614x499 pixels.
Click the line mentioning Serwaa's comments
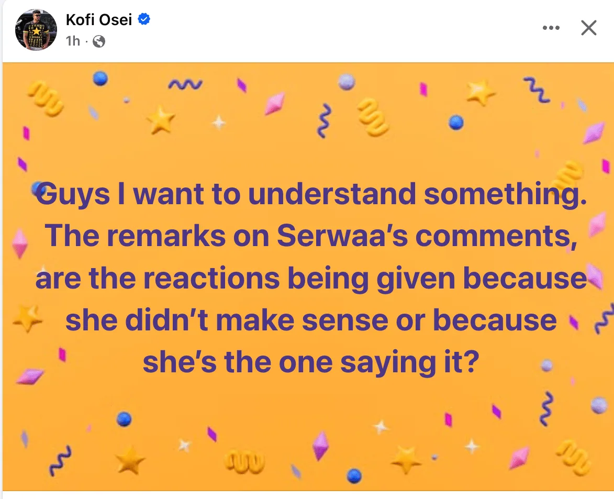(311, 236)
